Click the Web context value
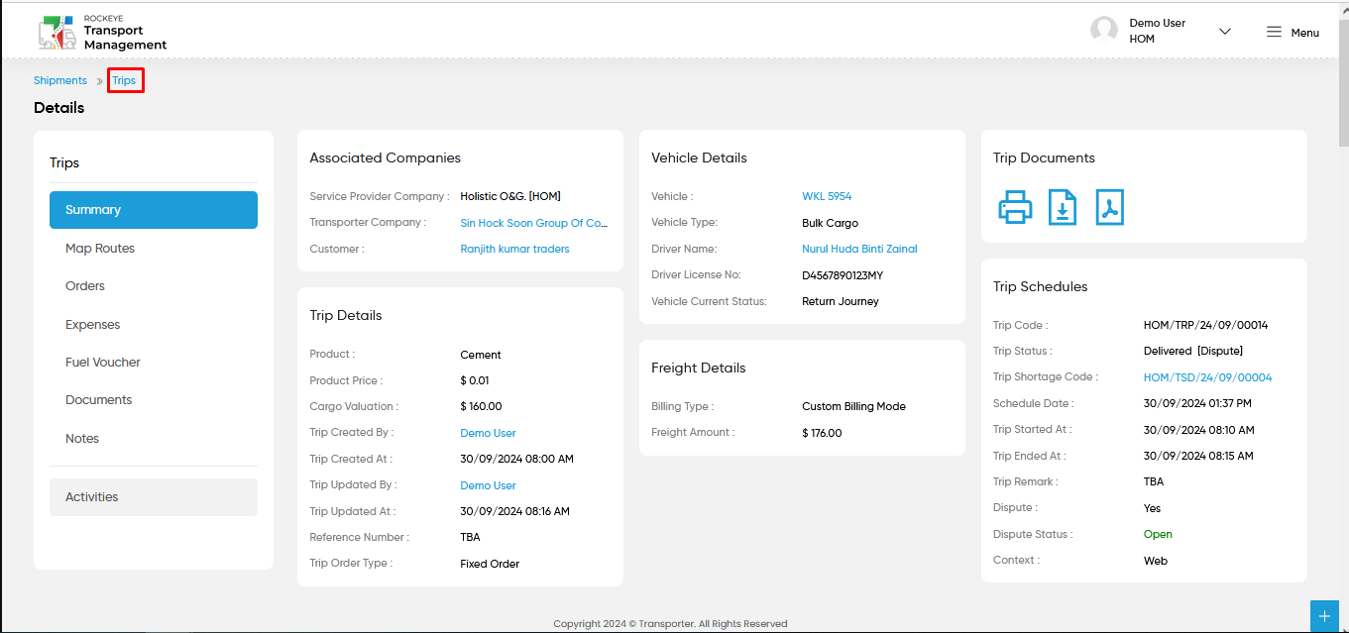The height and width of the screenshot is (633, 1349). 1156,561
